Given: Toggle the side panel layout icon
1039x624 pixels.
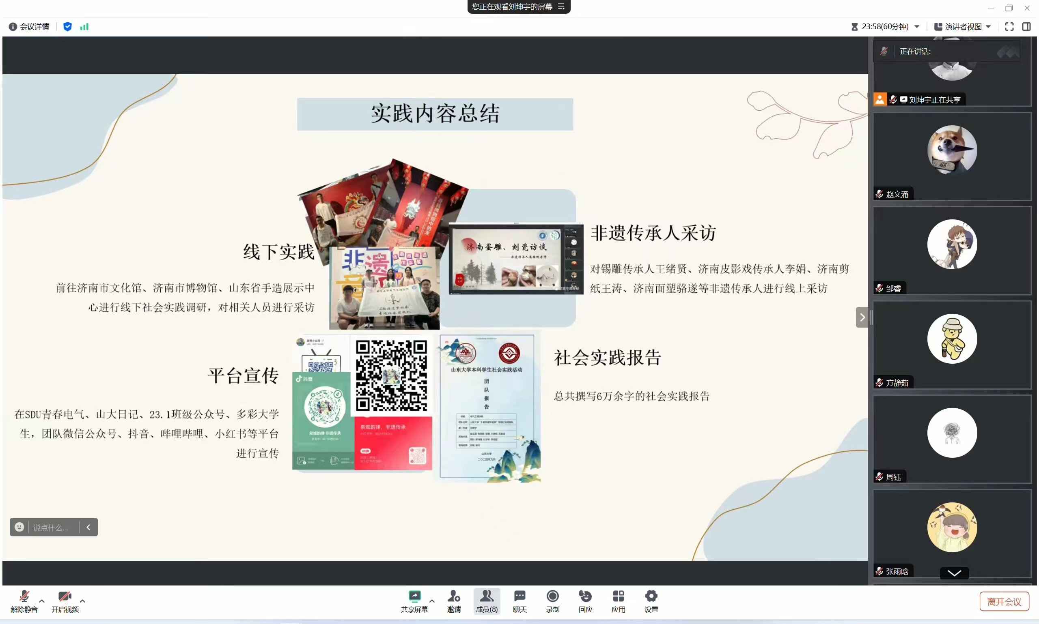Looking at the screenshot, I should coord(1026,26).
